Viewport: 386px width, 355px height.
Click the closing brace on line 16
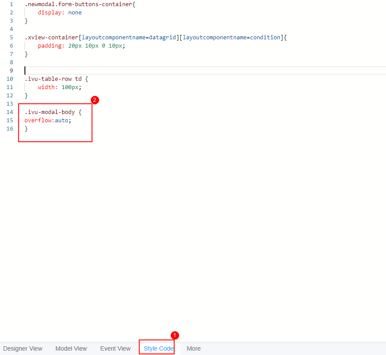tap(26, 129)
